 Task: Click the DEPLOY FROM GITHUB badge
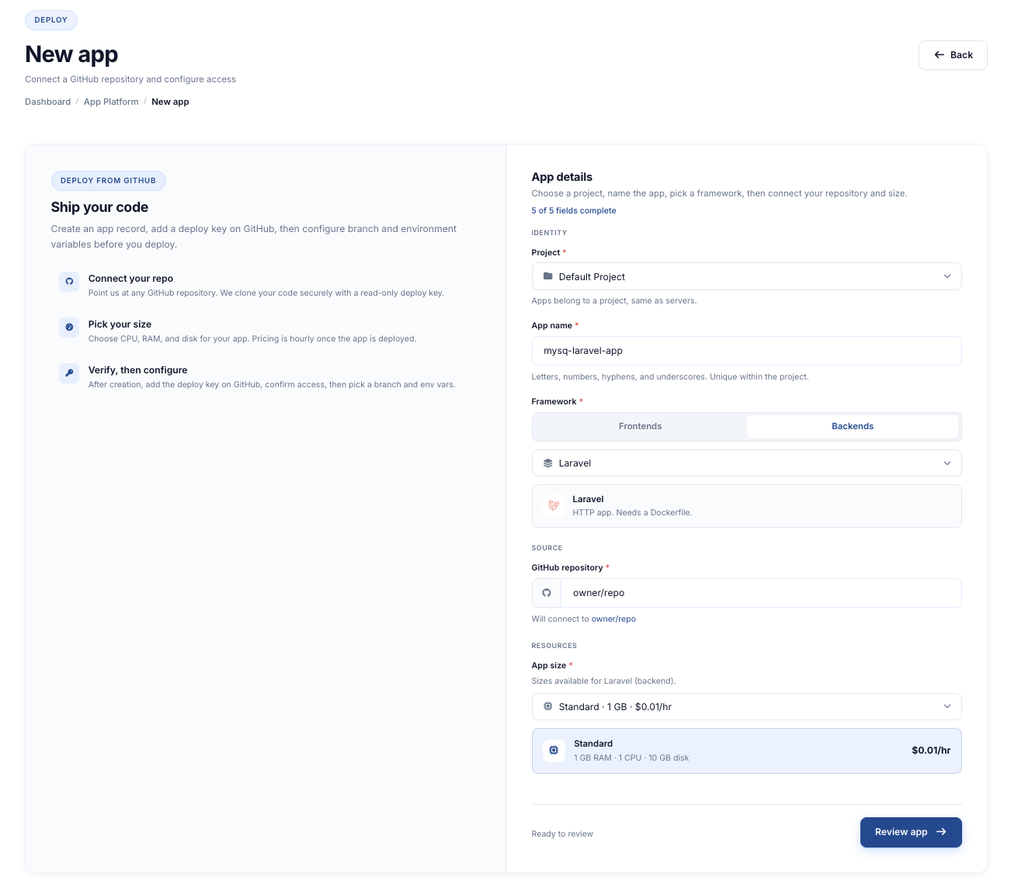pyautogui.click(x=109, y=181)
